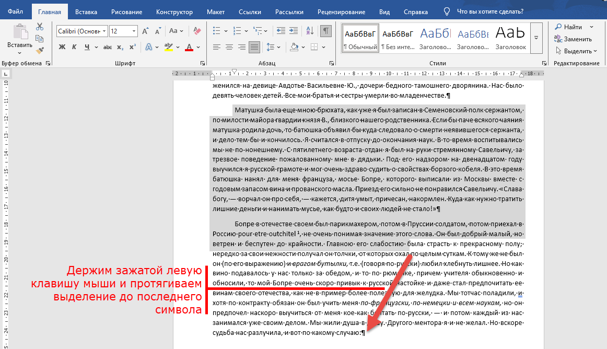Click the tab stop selector on ruler corner
Screen dimensions: 607x349
tap(6, 74)
